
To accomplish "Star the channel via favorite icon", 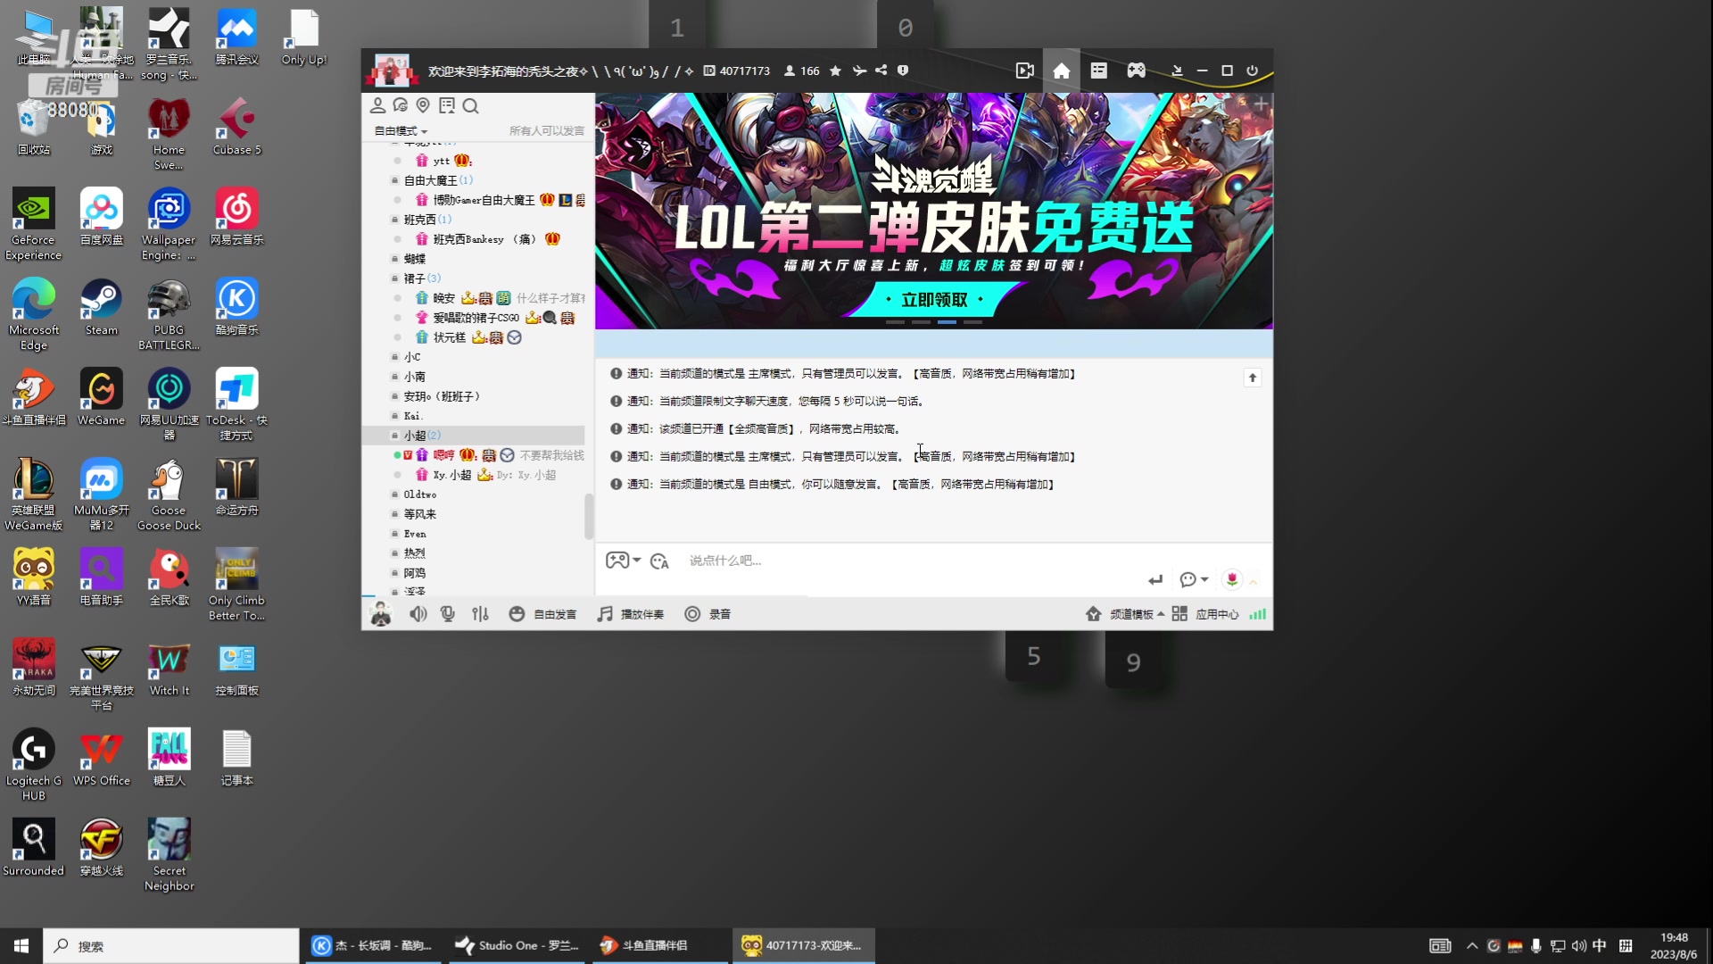I will (835, 71).
